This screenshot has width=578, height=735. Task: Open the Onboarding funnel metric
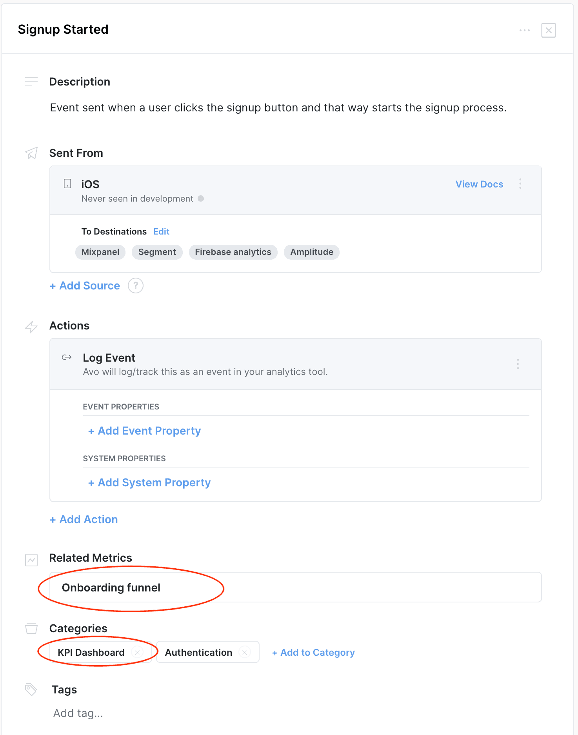click(x=111, y=588)
